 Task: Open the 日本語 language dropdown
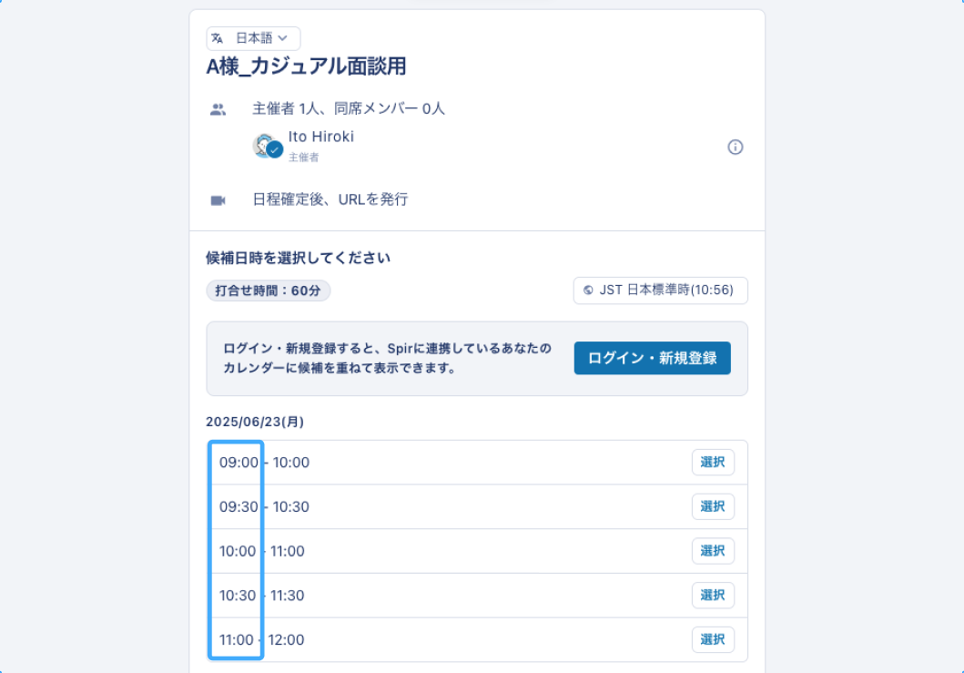(253, 38)
